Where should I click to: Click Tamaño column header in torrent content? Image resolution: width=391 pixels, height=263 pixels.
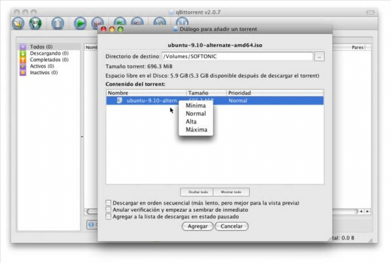pyautogui.click(x=206, y=93)
